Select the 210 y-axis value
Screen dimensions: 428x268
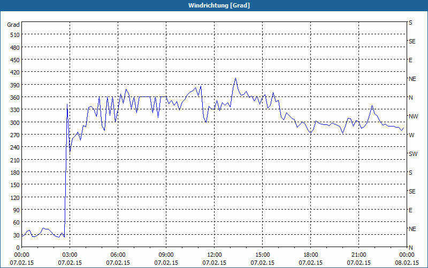(15, 160)
